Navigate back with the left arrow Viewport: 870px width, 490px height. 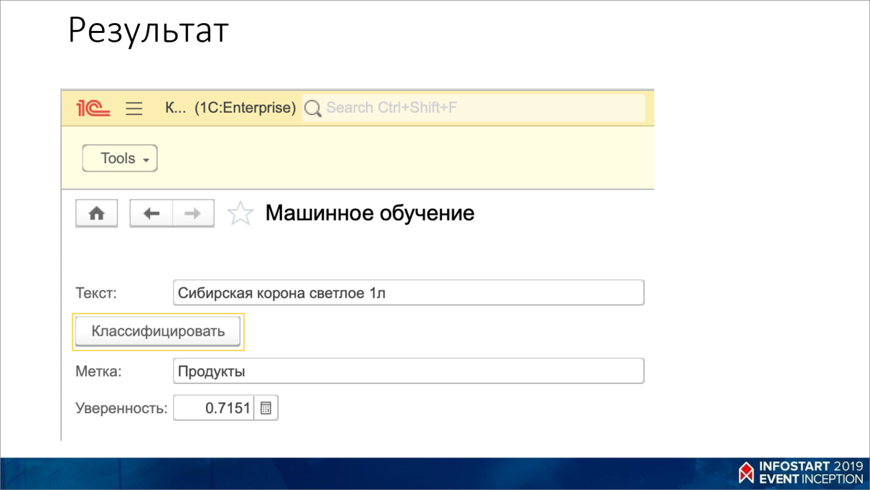pyautogui.click(x=152, y=214)
